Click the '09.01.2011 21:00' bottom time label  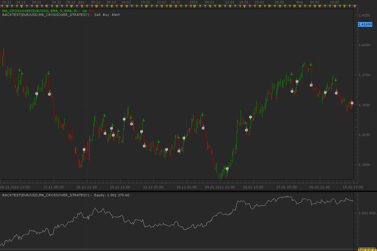point(220,187)
